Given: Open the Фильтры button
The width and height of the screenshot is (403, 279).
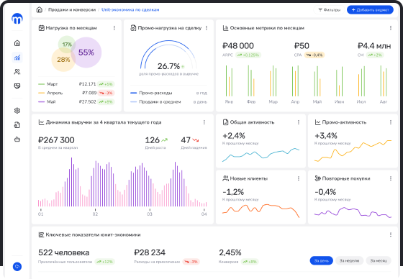Looking at the screenshot, I should [x=330, y=10].
